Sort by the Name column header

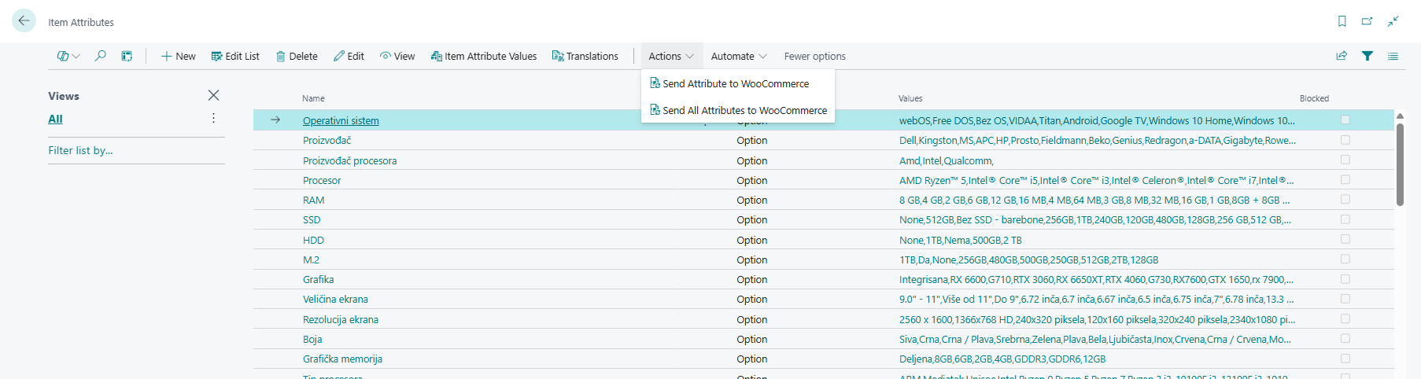313,98
